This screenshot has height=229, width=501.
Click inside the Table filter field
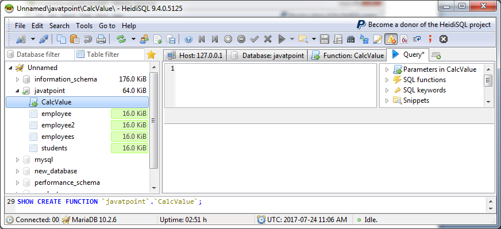[110, 55]
